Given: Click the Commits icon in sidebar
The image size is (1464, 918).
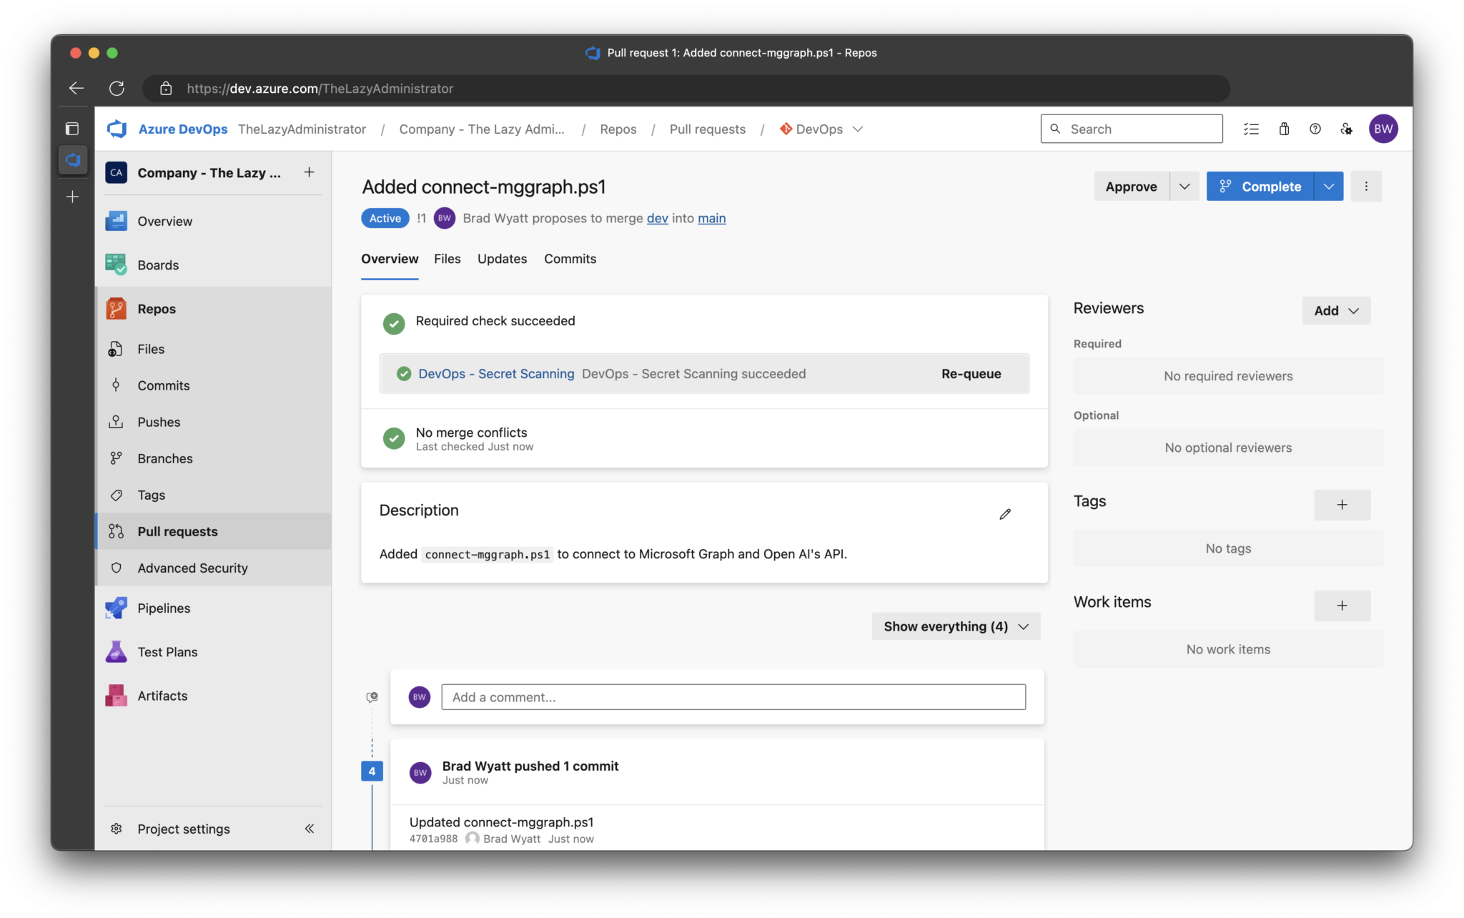Looking at the screenshot, I should [x=116, y=385].
